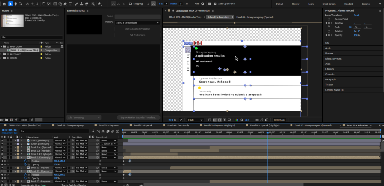Click the reset exposure icon
This screenshot has height=186, width=384.
(x=242, y=120)
